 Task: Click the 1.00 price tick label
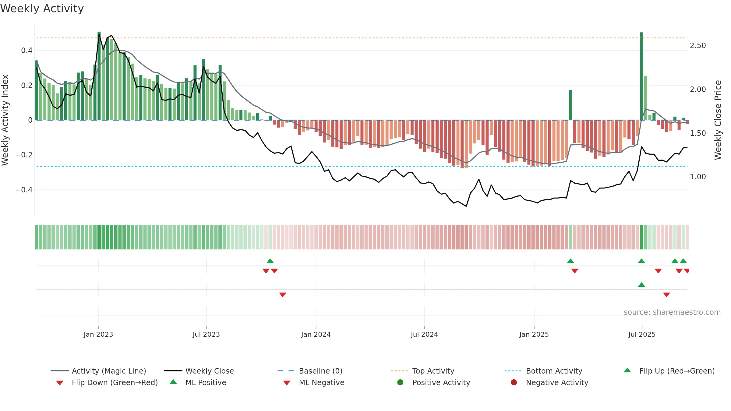click(698, 177)
